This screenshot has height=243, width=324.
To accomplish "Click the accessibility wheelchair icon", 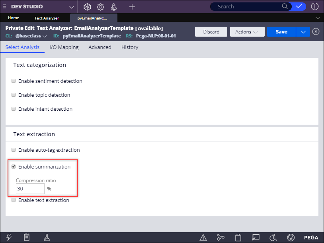I will coord(273,237).
